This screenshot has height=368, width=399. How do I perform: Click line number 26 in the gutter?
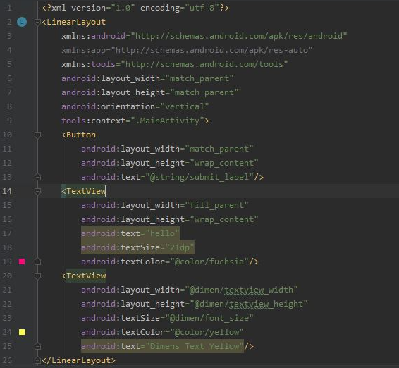(x=7, y=360)
